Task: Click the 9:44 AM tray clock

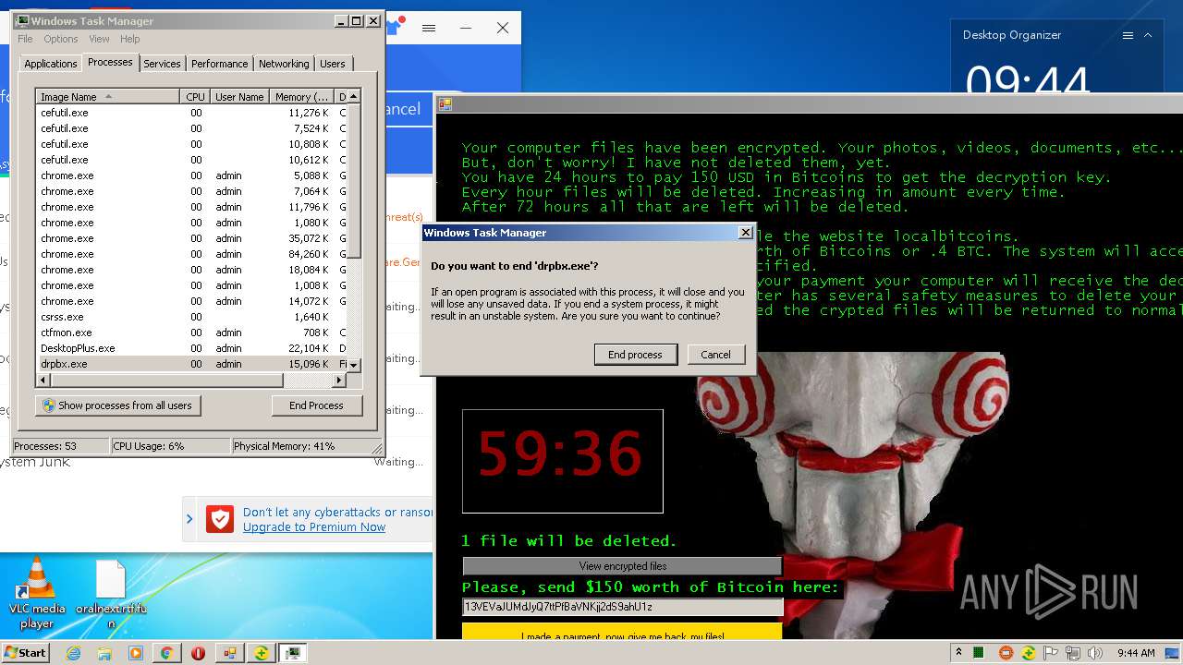Action: 1136,653
